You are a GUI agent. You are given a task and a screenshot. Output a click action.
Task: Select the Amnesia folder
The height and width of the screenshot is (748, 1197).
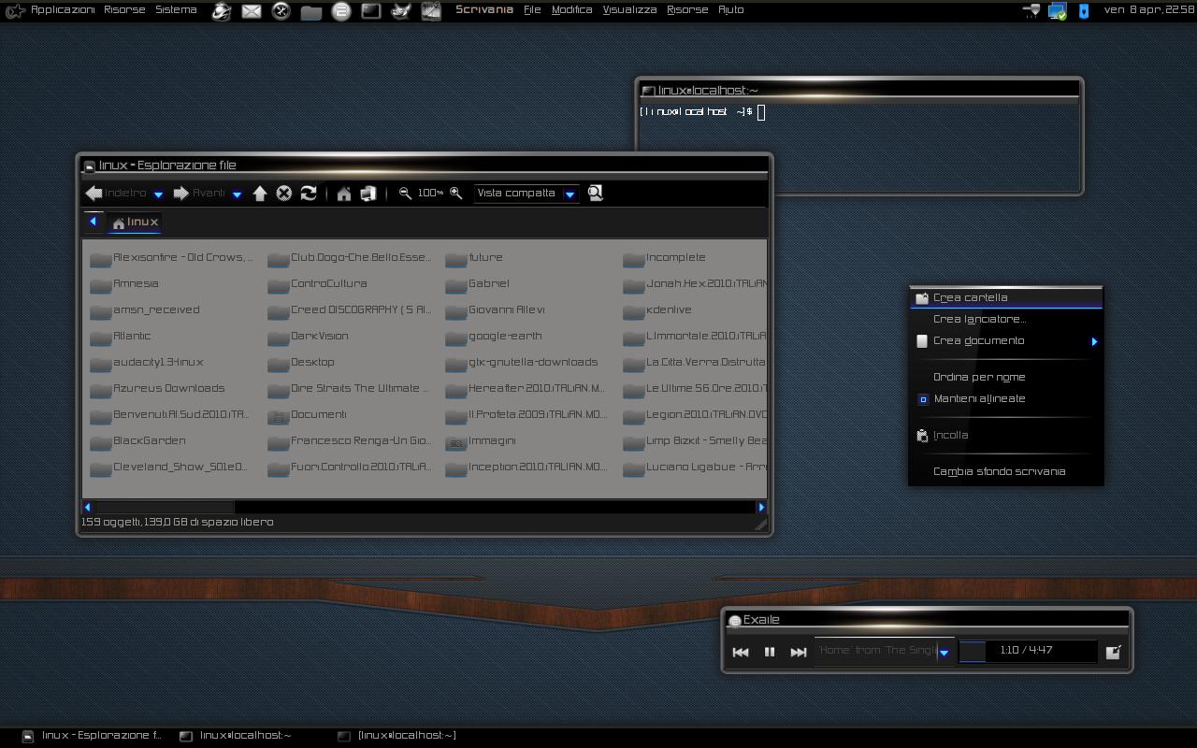[124, 284]
